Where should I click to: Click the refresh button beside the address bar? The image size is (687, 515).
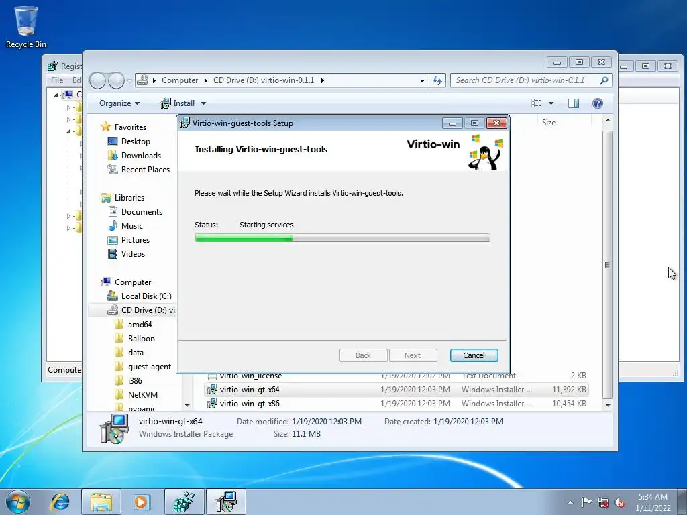[437, 80]
